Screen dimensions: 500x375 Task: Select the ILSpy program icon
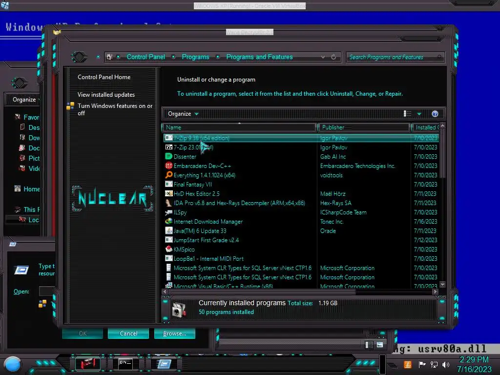168,212
